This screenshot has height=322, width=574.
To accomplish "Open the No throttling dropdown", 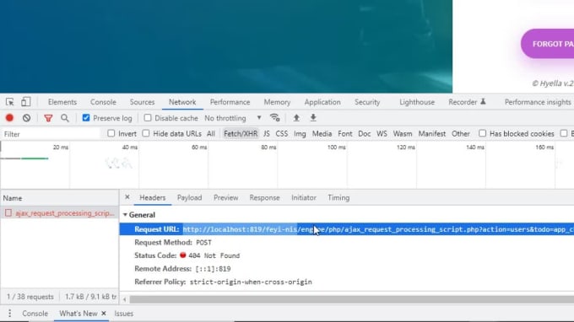I will point(233,118).
